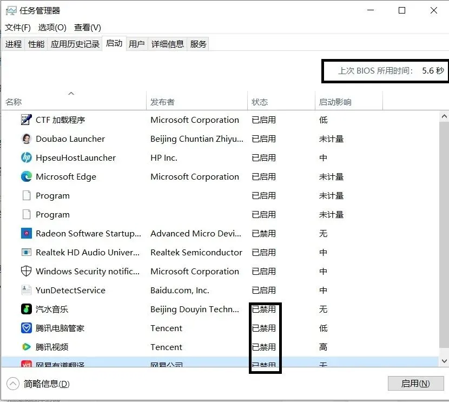Switch to the 性能 tab
This screenshot has width=449, height=402.
pos(36,44)
